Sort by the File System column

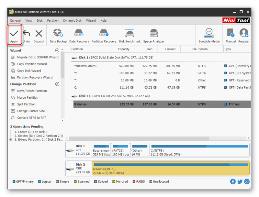[202, 49]
